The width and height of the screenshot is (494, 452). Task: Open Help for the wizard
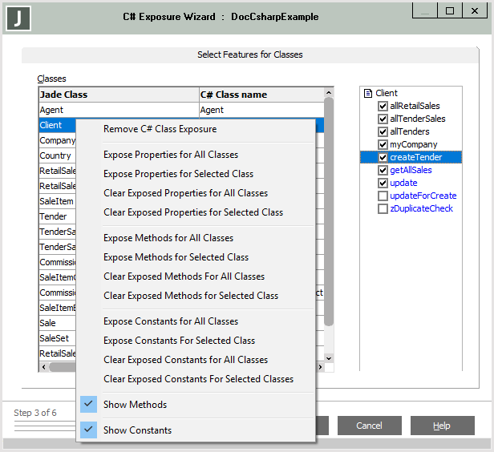click(x=443, y=426)
